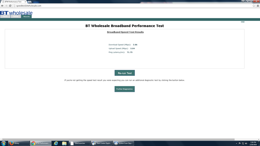
Task: Open the network tray icon
Action: (243, 143)
